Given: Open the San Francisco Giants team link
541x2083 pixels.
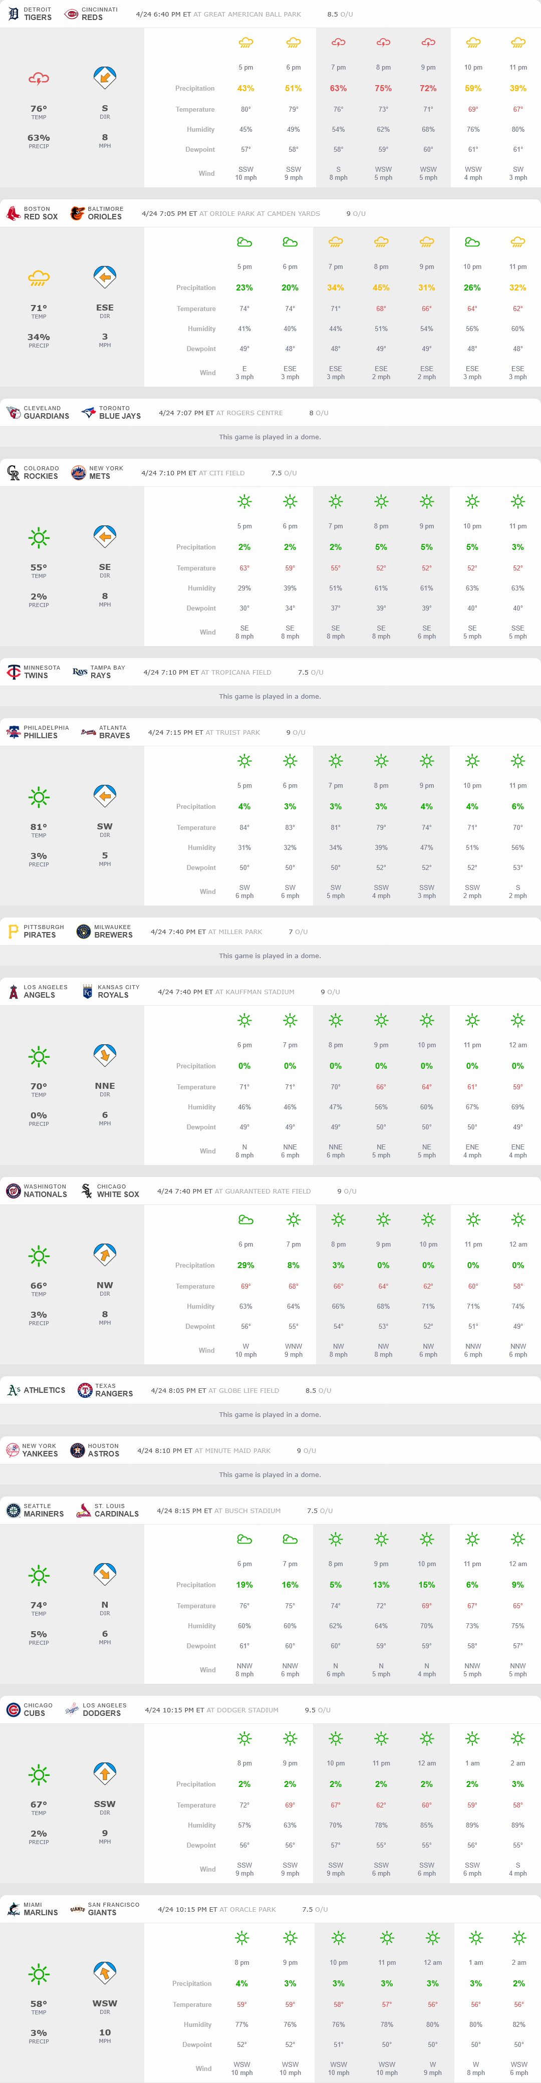Looking at the screenshot, I should click(x=113, y=1909).
